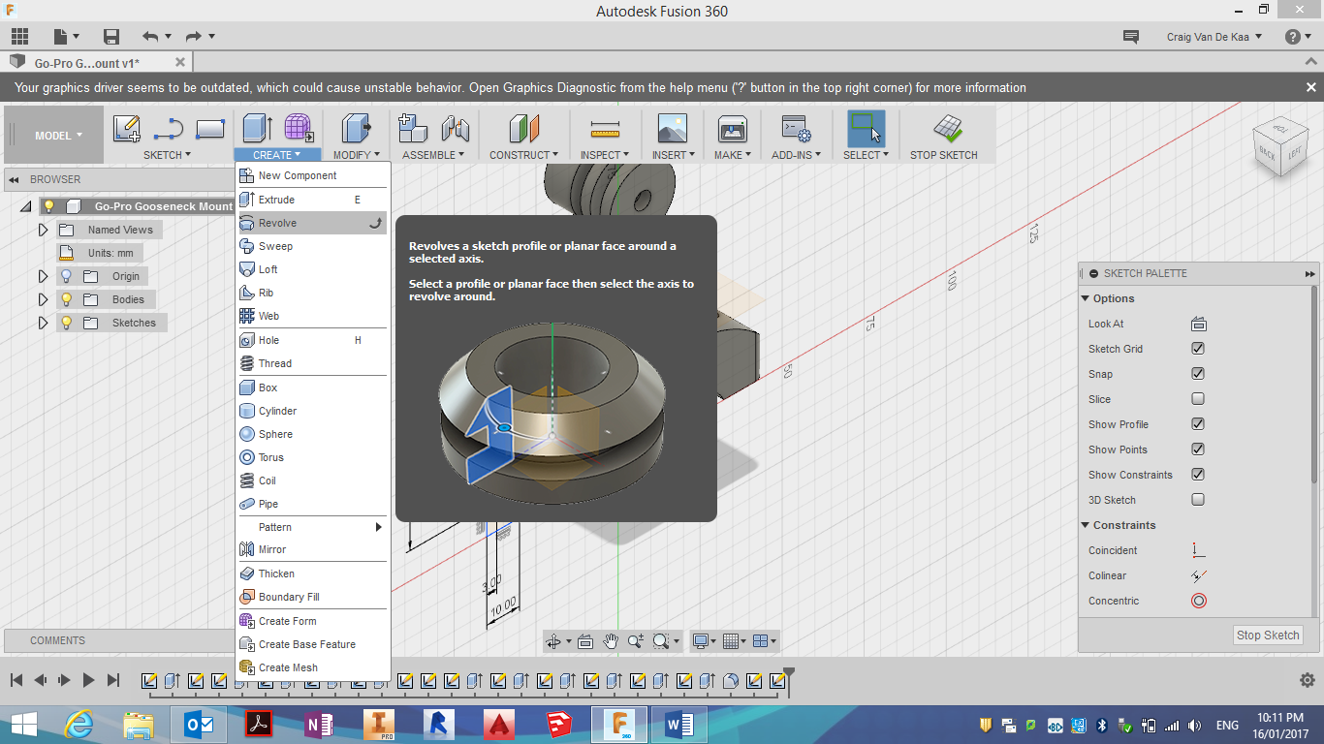
Task: Open the Pattern submenu
Action: pyautogui.click(x=312, y=527)
